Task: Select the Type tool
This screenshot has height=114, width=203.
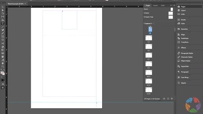Action: (x=3, y=23)
